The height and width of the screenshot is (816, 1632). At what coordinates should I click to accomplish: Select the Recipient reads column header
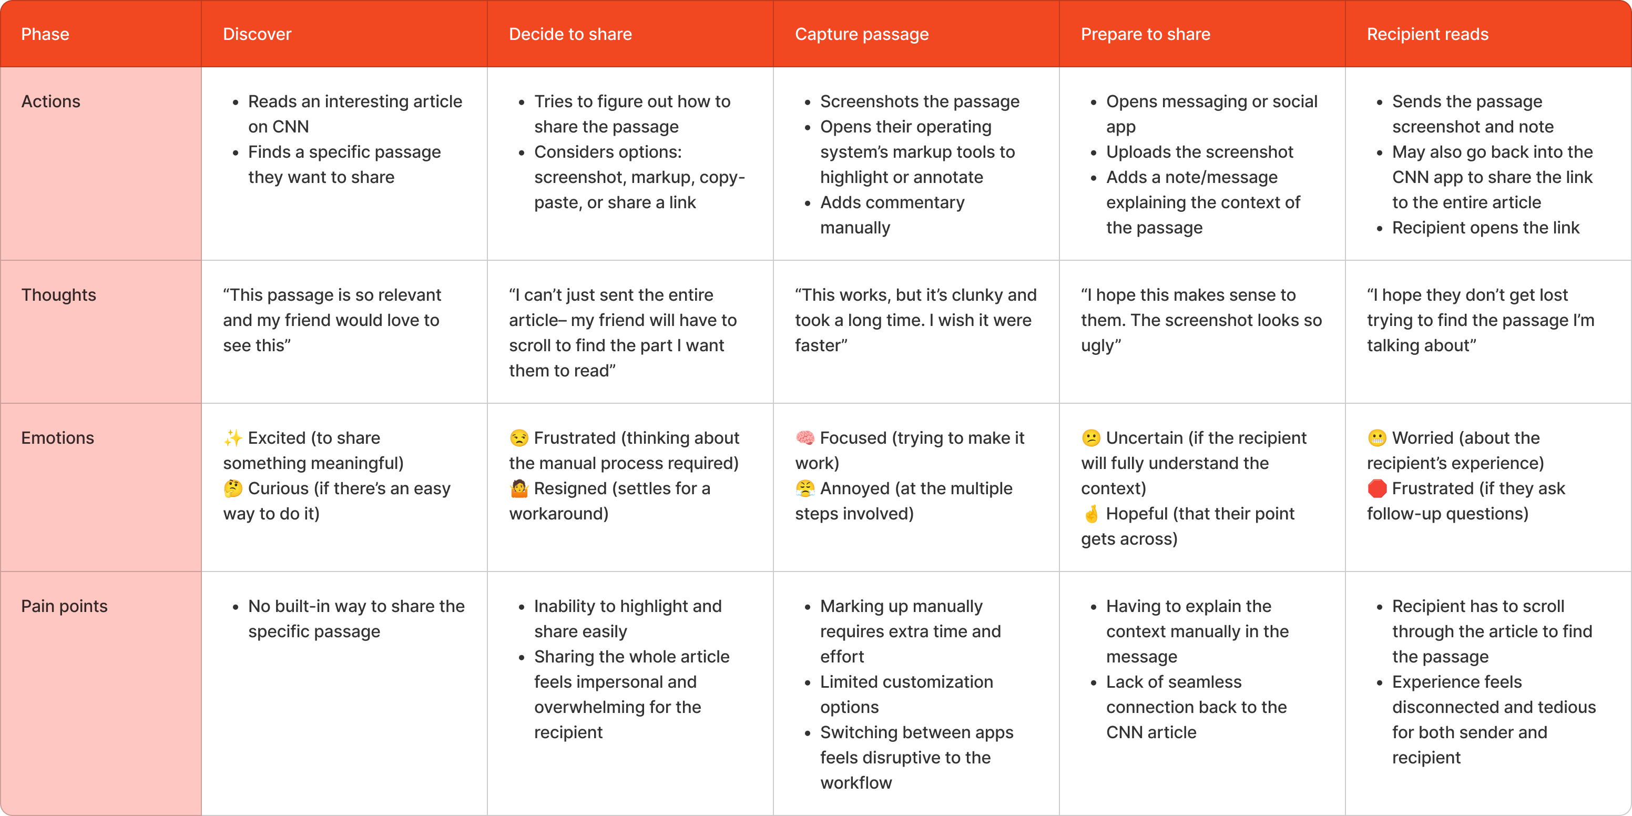point(1427,34)
